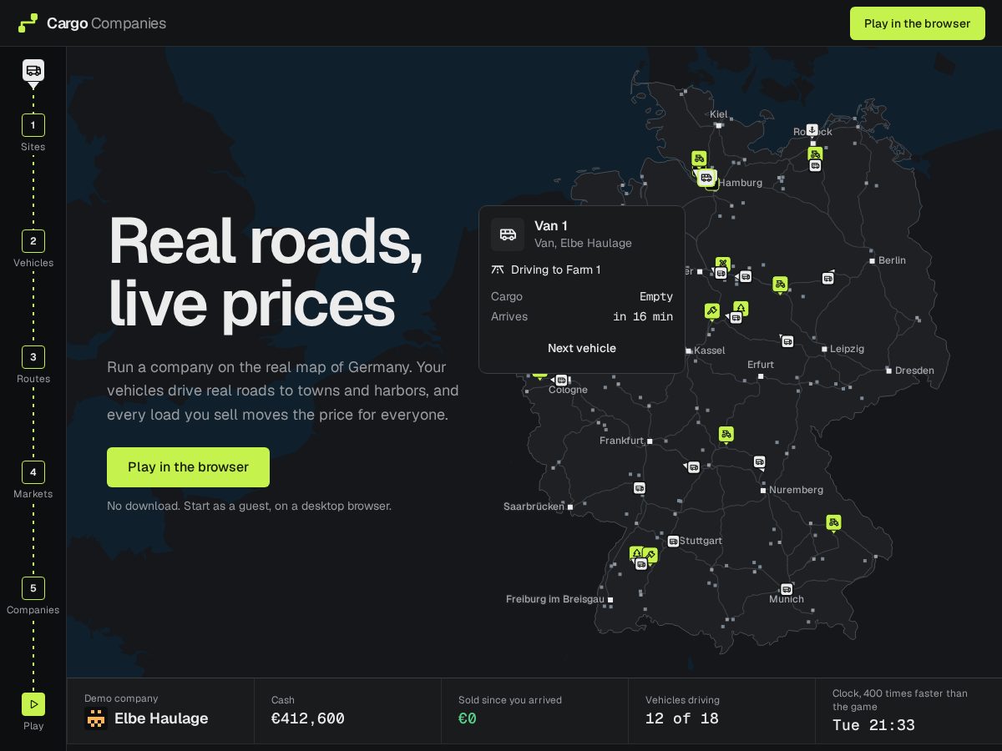Click the 'Real roads, live prices' headline
The width and height of the screenshot is (1002, 751).
[266, 272]
